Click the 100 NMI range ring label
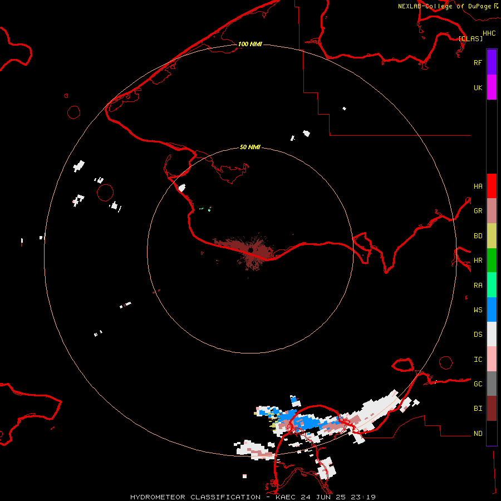This screenshot has width=501, height=501. 250,44
